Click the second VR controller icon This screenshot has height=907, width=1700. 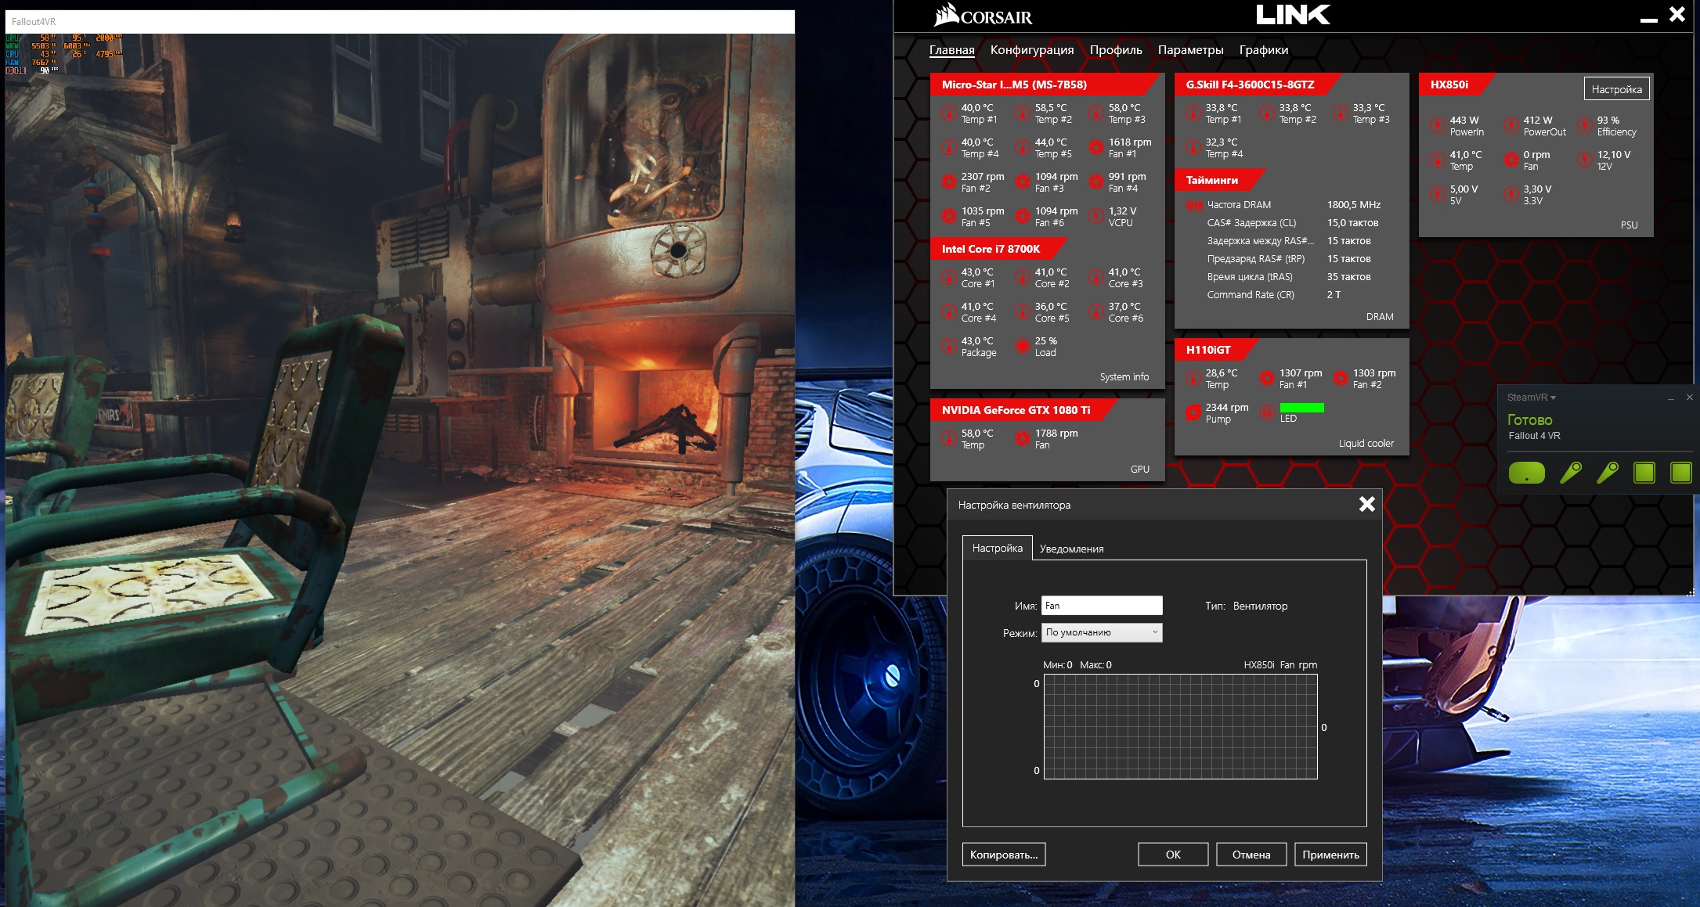coord(1607,473)
